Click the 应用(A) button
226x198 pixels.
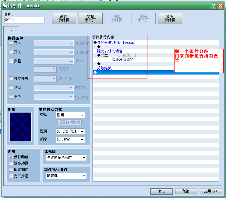click(x=211, y=191)
